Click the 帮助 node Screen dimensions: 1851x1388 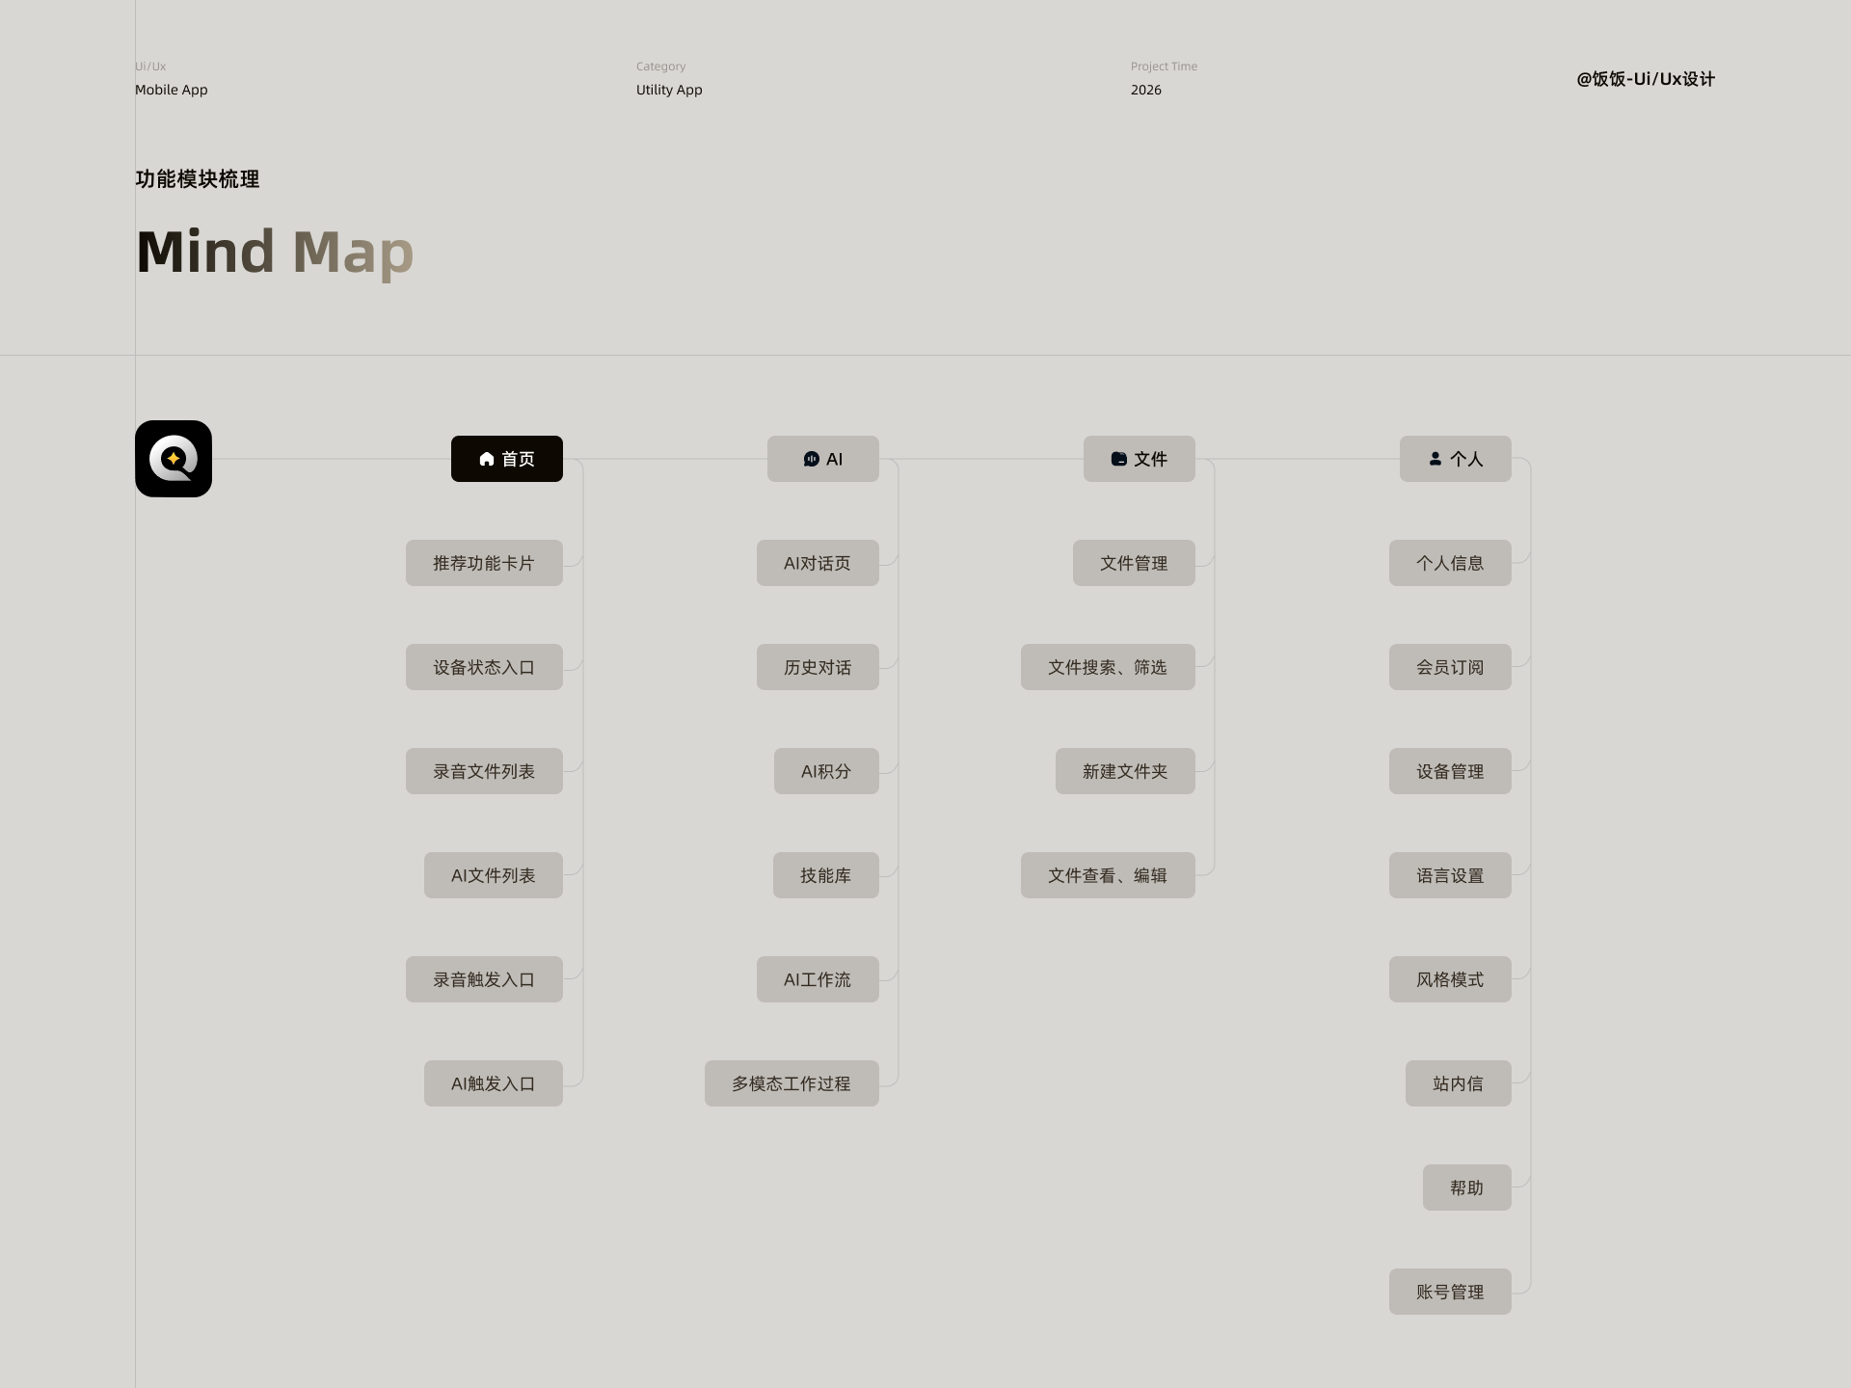[1467, 1188]
